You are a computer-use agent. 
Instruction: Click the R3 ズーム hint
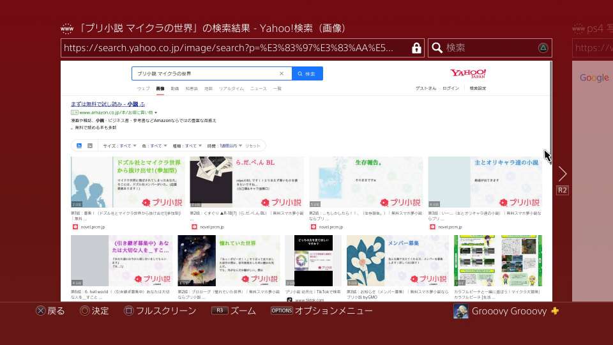[x=234, y=311]
